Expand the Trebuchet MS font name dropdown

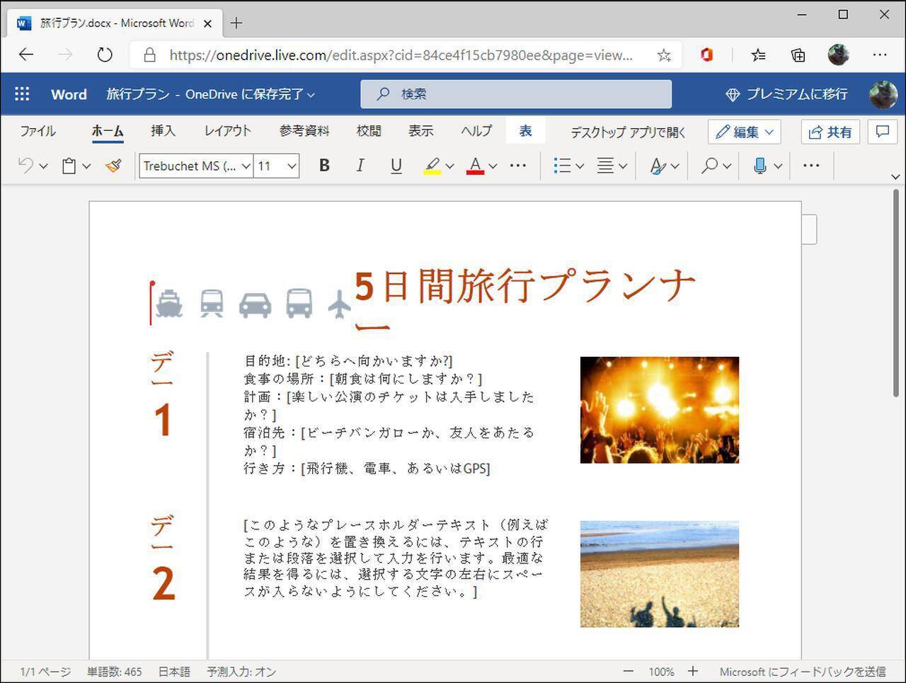click(x=246, y=166)
